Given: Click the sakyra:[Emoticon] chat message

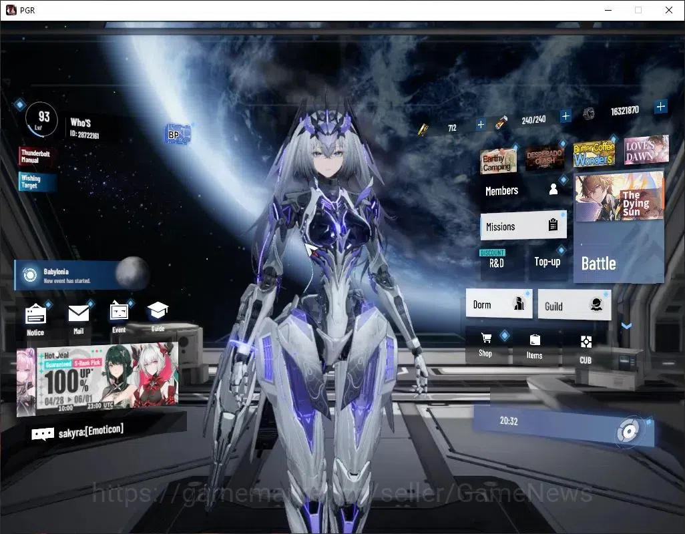Looking at the screenshot, I should [x=91, y=431].
